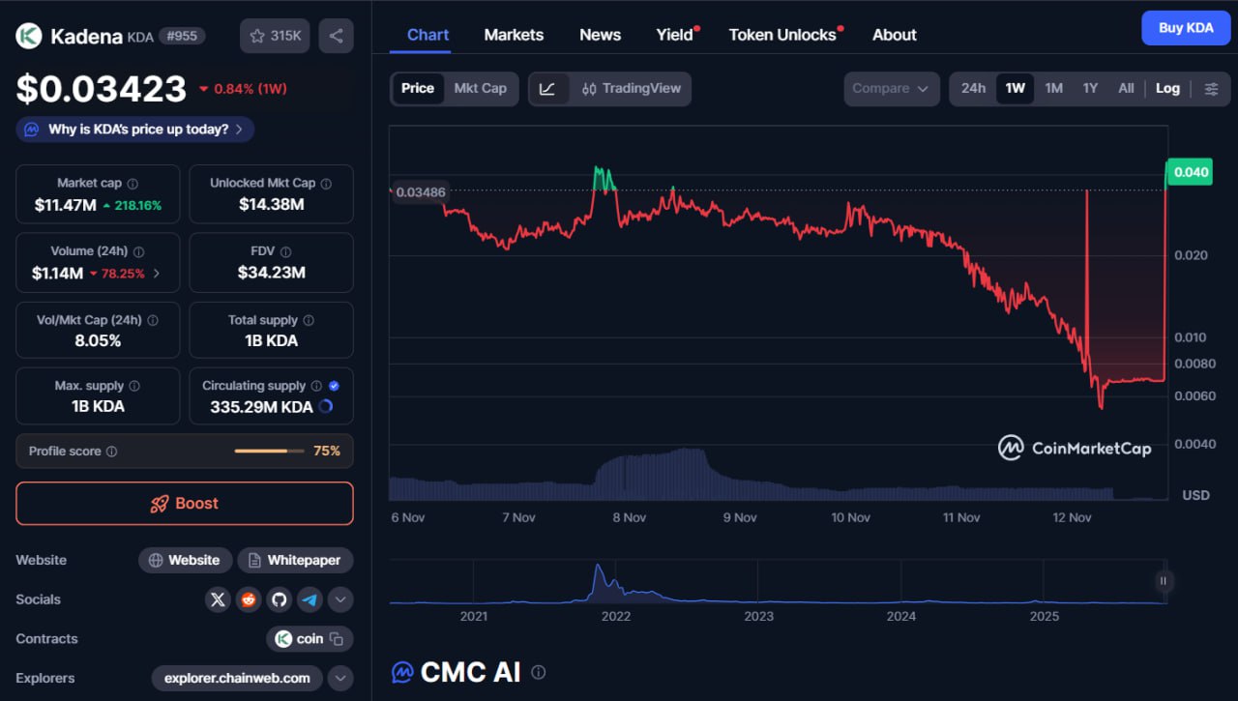Switch to line chart view icon
The image size is (1238, 701).
tap(547, 89)
